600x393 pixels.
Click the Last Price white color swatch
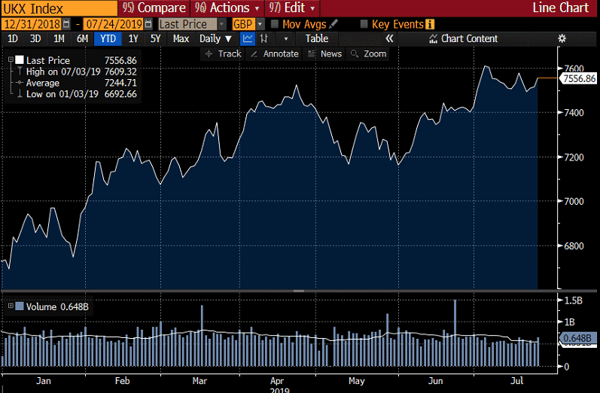coord(20,59)
